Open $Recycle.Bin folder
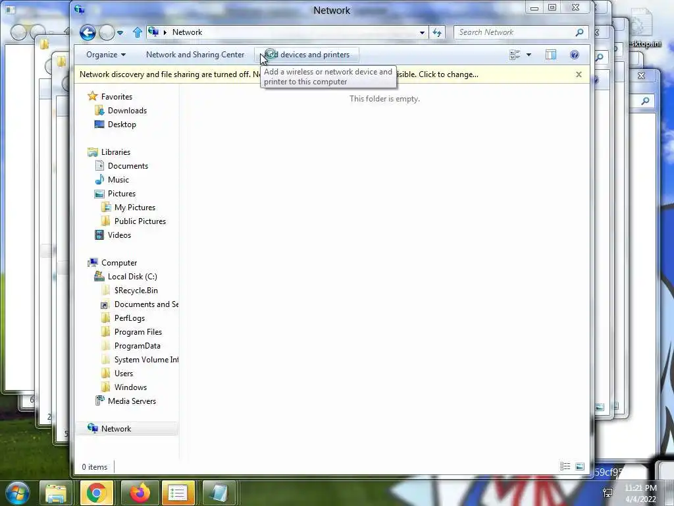 [136, 291]
